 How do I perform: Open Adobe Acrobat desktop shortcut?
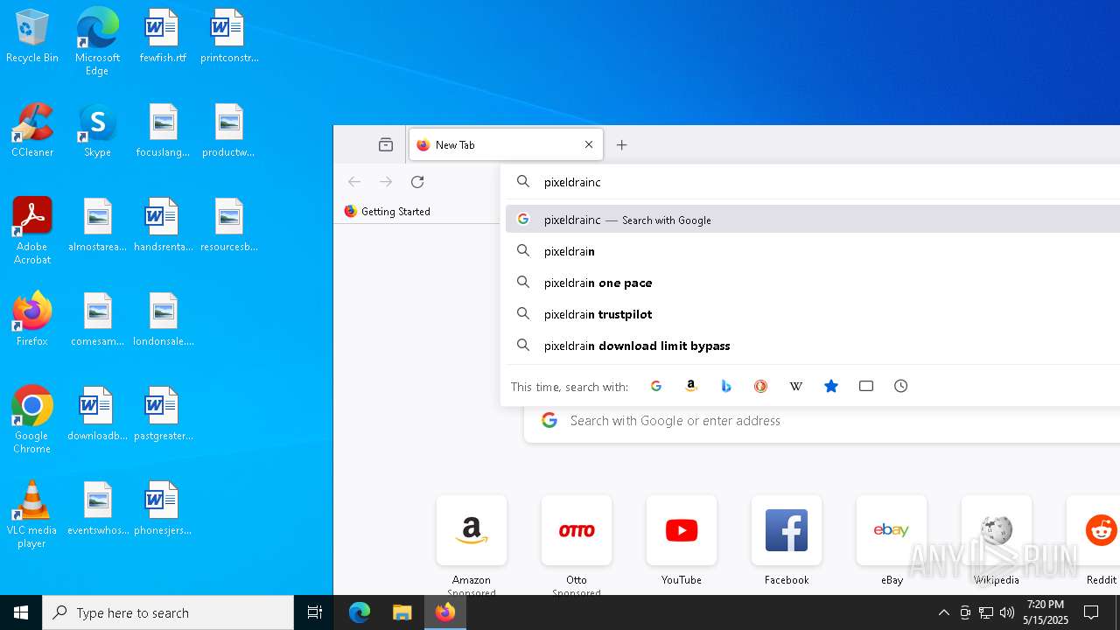[32, 231]
